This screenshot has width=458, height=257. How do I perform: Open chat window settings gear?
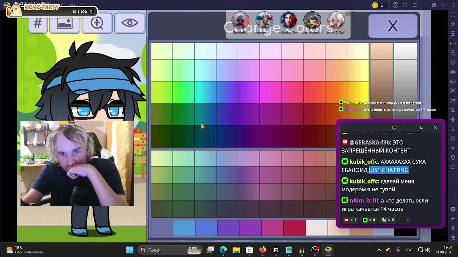394,127
